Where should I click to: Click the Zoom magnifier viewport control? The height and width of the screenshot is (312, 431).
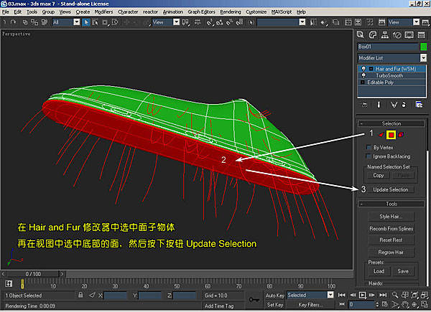click(x=395, y=295)
